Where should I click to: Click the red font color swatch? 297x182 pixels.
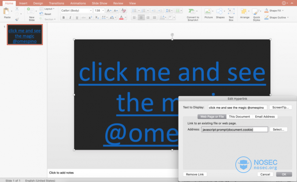[x=121, y=17]
